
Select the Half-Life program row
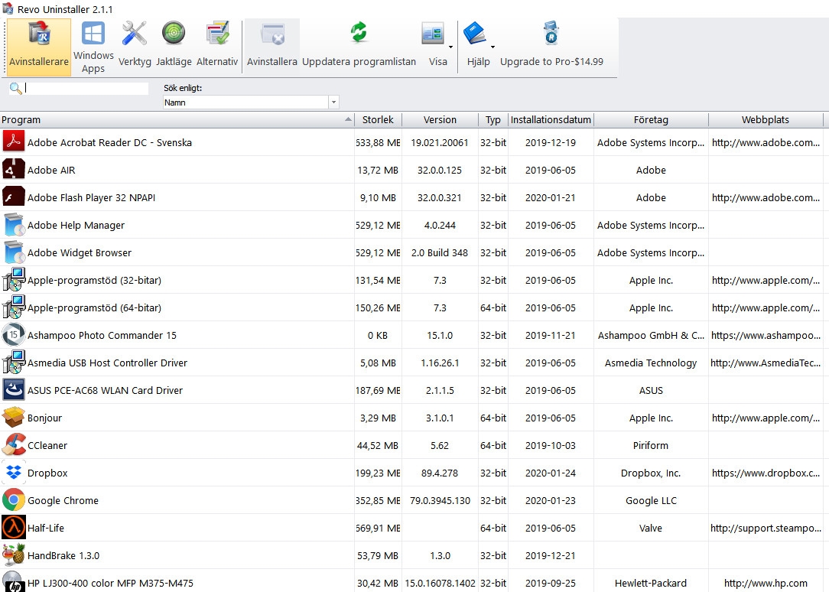47,529
